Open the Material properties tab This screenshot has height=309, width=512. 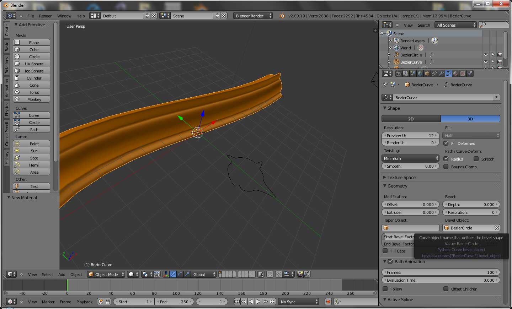coord(455,74)
